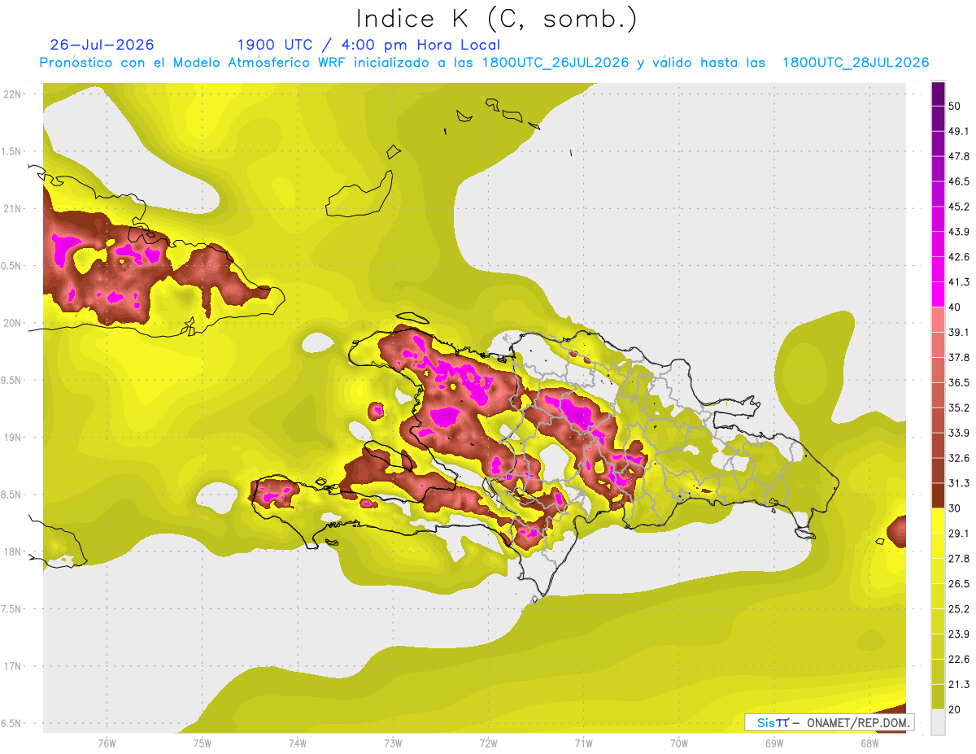Click the date '26-Jul-2026'
976x754 pixels.
[102, 45]
